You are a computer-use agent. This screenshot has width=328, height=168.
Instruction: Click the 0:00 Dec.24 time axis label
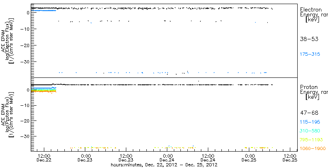coord(167,158)
